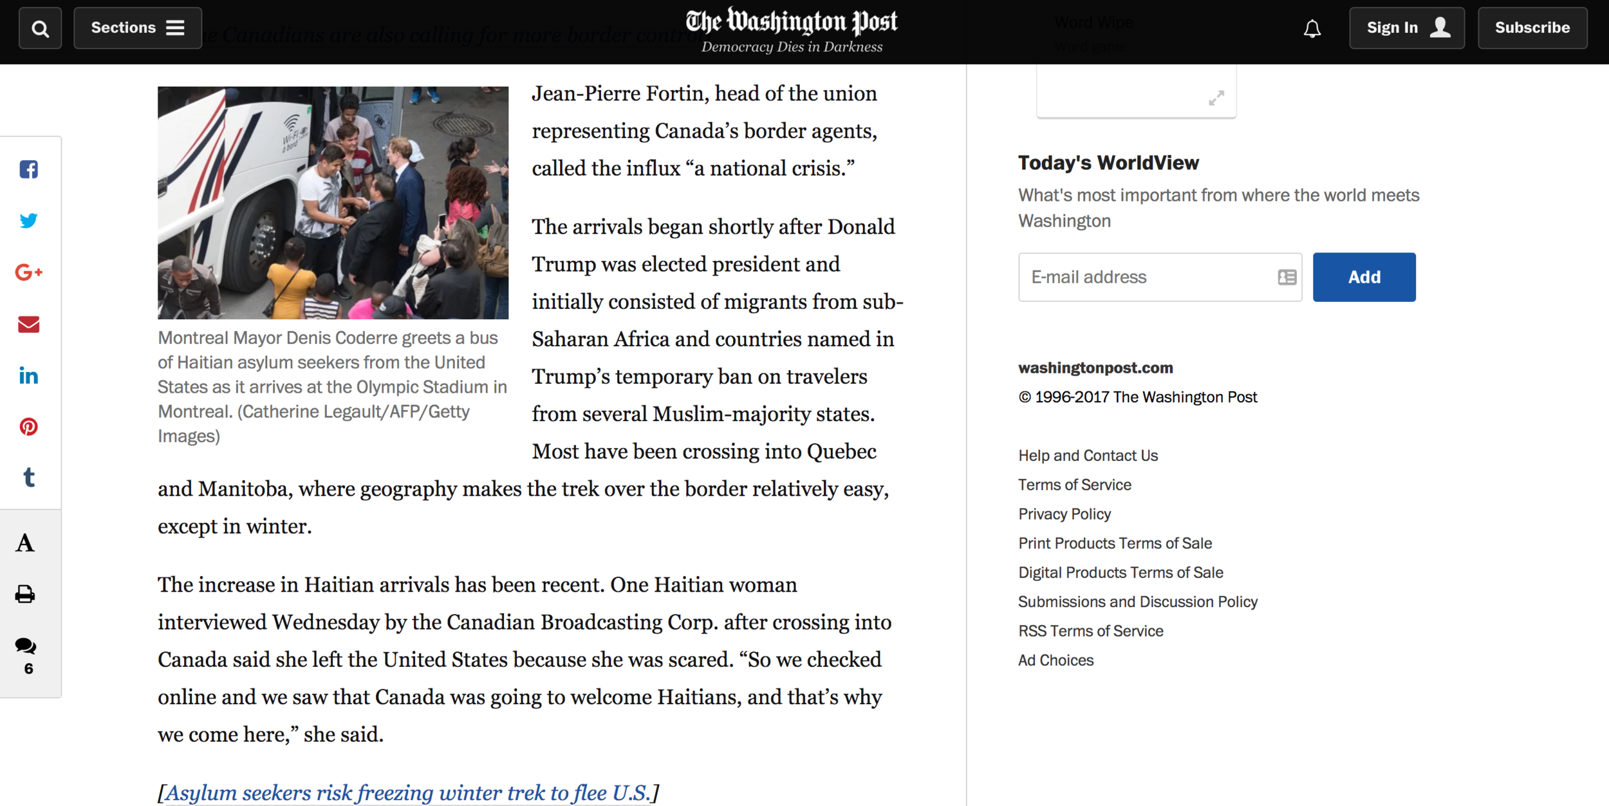This screenshot has height=806, width=1609.
Task: Open the Ad Choices link
Action: coord(1056,661)
